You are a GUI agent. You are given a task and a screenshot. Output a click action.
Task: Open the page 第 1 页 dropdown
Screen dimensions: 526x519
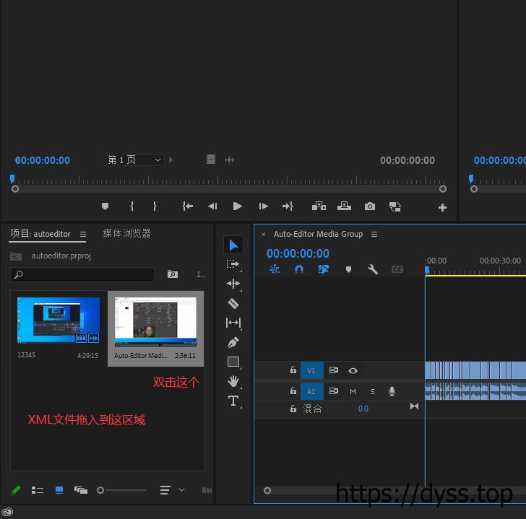tap(133, 160)
